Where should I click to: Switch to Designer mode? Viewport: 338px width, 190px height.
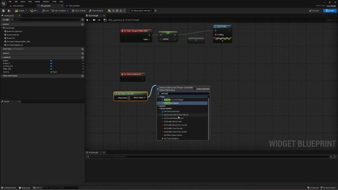314,11
